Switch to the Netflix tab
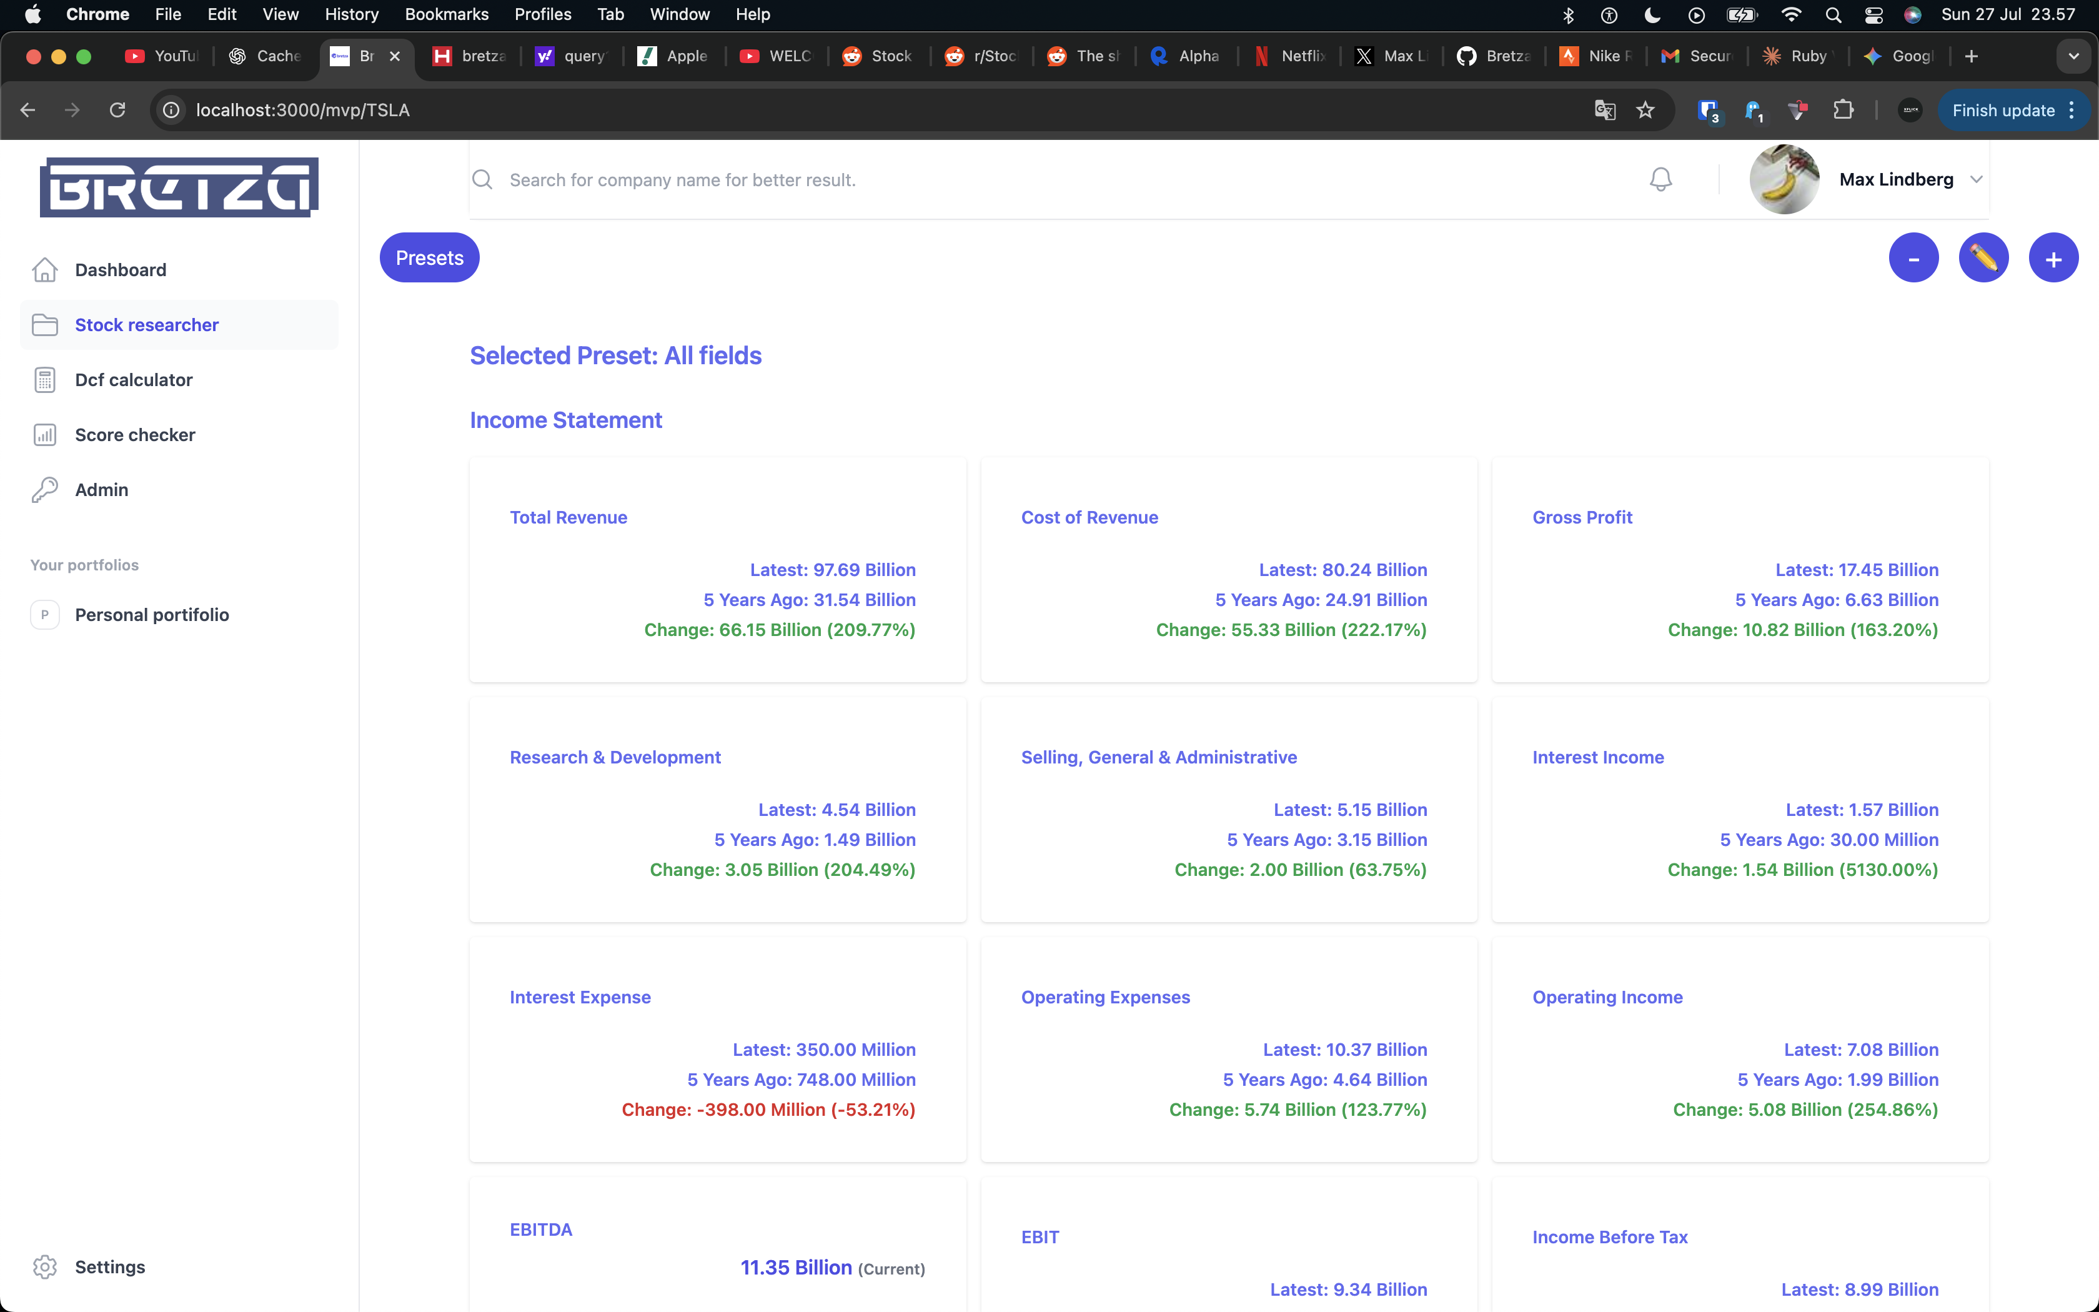2099x1312 pixels. pos(1291,56)
